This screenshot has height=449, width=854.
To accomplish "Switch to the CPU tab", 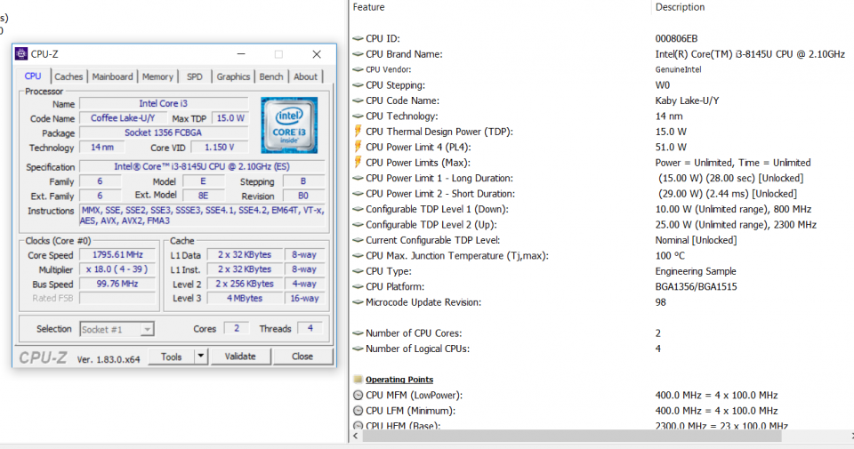I will coord(33,76).
